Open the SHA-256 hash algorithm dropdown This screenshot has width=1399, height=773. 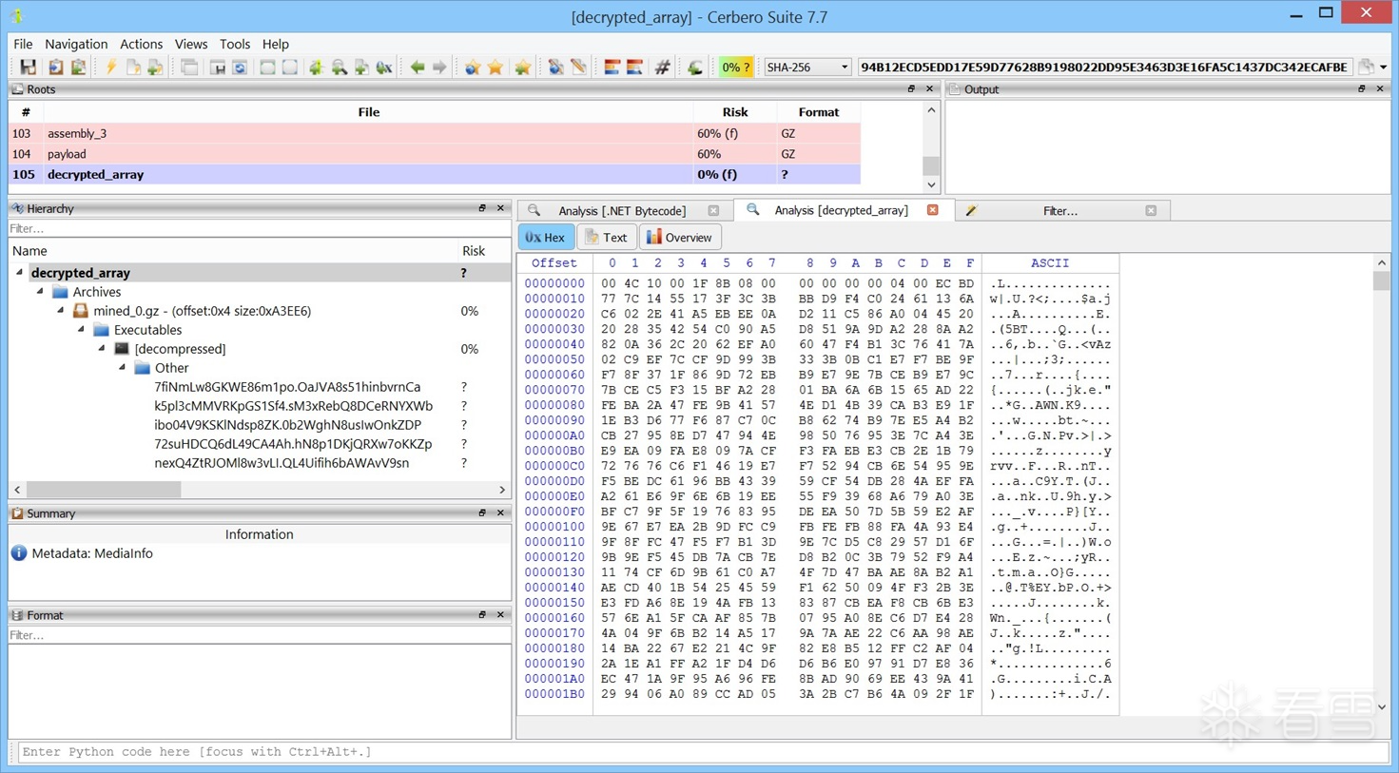point(806,68)
